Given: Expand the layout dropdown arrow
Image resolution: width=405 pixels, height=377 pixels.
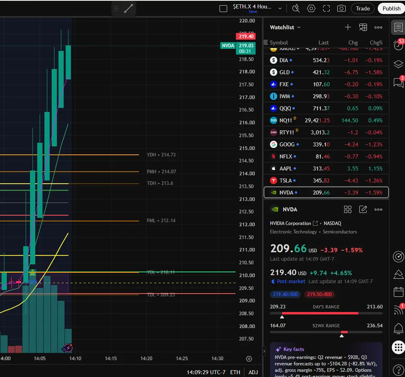Looking at the screenshot, I should point(280,8).
